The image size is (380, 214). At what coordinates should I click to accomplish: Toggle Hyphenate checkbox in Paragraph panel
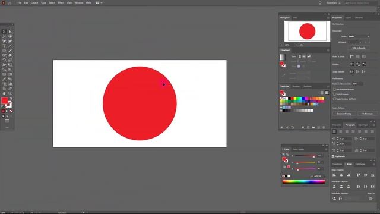[x=333, y=156]
